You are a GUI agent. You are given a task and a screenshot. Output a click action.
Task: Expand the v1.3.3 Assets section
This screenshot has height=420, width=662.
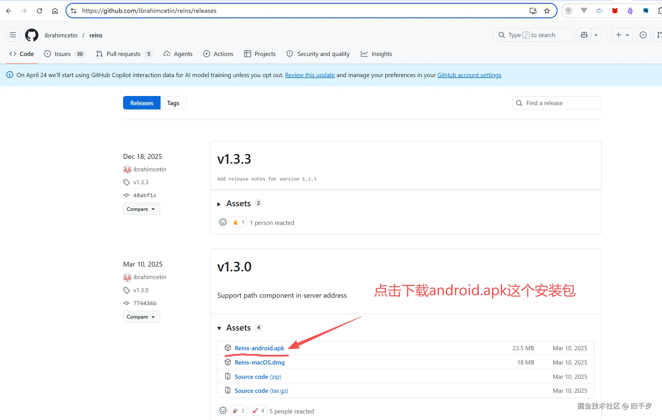click(238, 203)
